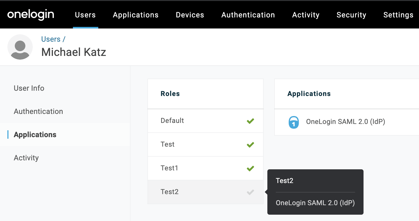The width and height of the screenshot is (419, 221).
Task: Open the Applications top menu
Action: tap(136, 15)
